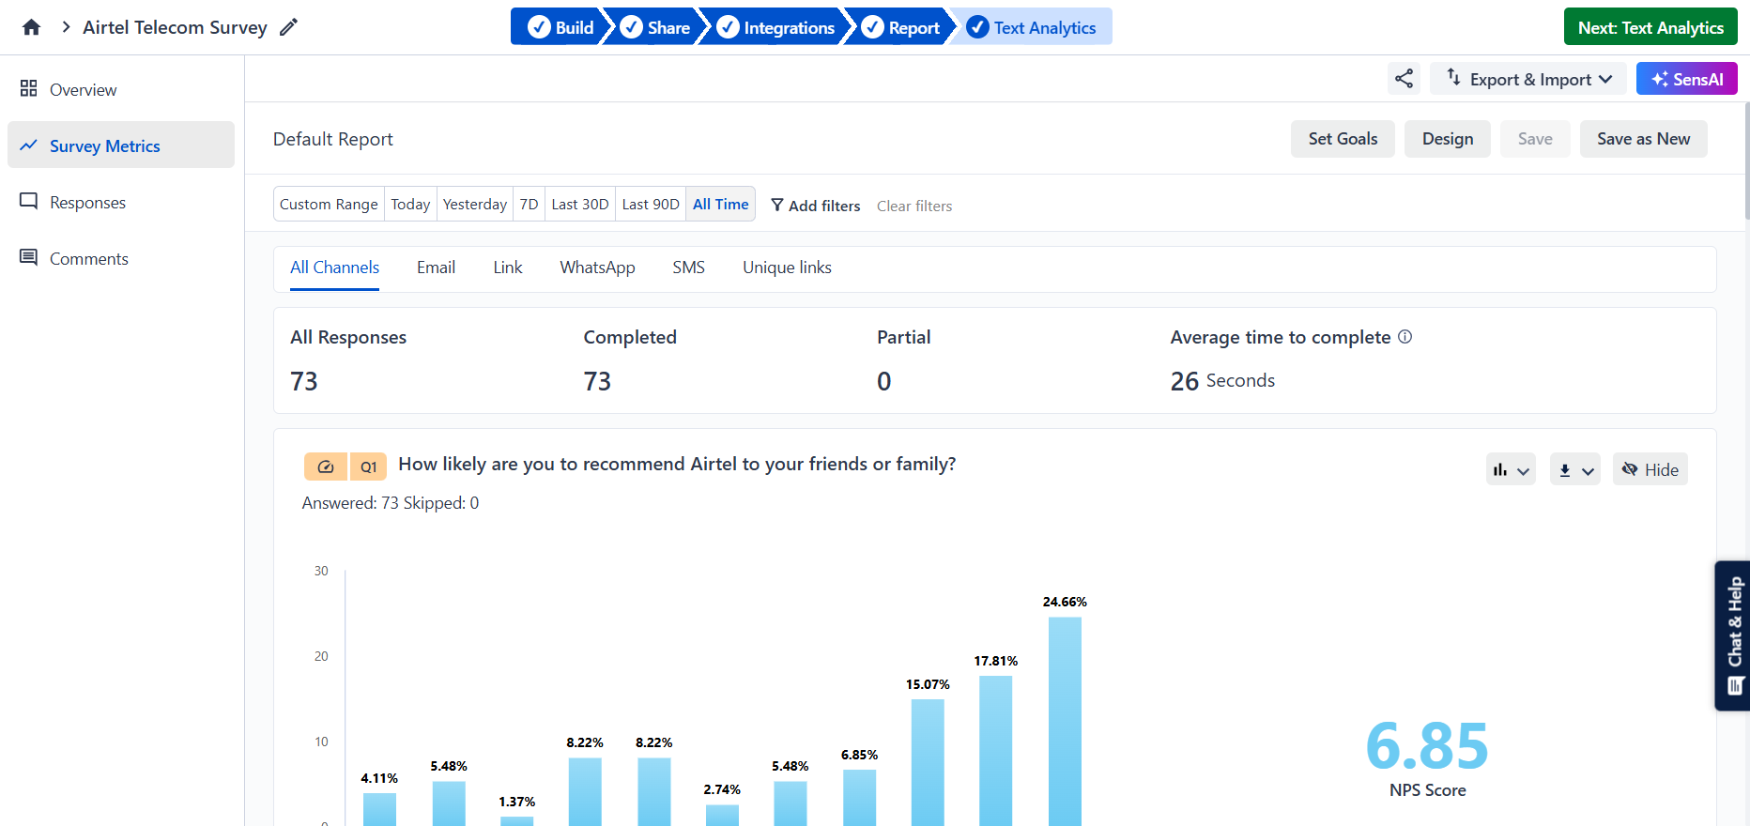Click the info icon beside Average time
The height and width of the screenshot is (826, 1750).
[1405, 337]
